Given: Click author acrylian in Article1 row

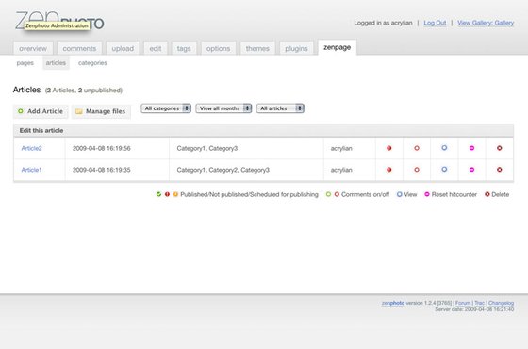Looking at the screenshot, I should point(341,170).
